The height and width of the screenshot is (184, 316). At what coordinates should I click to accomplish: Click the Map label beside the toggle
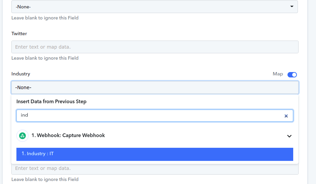tap(278, 74)
